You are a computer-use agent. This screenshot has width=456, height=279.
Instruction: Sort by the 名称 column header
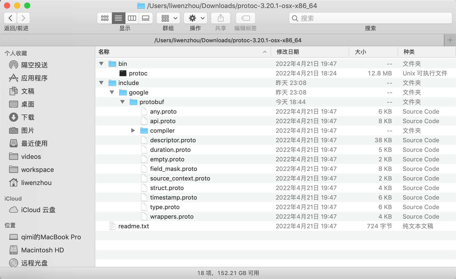(183, 52)
